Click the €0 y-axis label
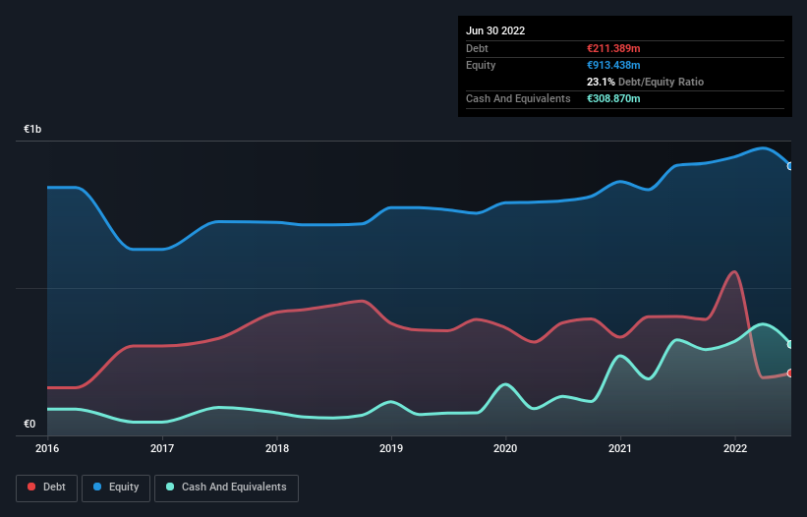 coord(29,424)
